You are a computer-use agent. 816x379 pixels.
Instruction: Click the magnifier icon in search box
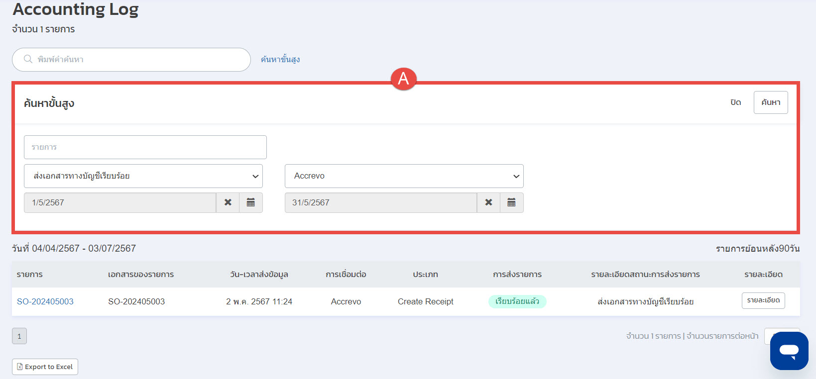(28, 59)
